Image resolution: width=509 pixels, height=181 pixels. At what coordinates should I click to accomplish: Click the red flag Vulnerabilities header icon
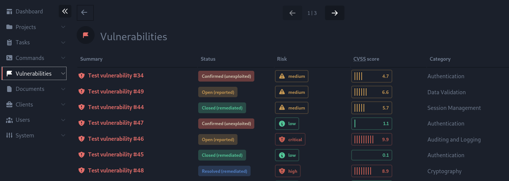[x=86, y=35]
